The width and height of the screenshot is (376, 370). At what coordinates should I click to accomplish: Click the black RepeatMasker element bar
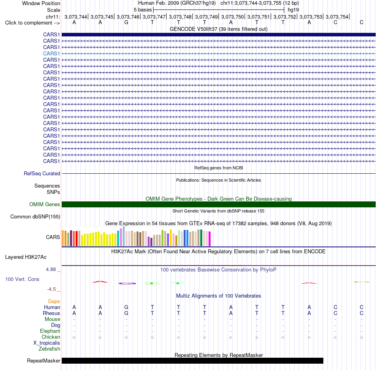[193, 361]
